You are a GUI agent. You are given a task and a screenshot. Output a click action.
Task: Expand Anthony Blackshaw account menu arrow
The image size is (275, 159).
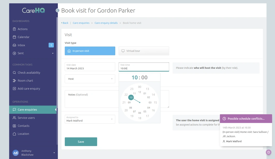(54, 153)
